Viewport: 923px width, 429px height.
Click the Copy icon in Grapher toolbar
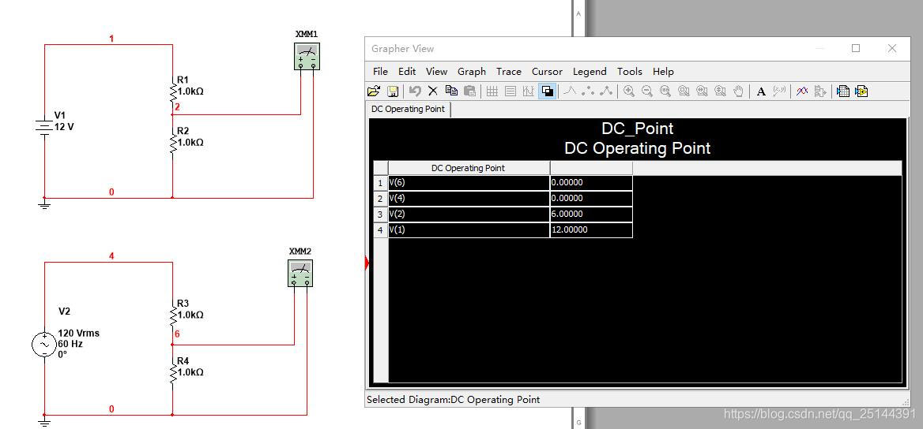451,91
